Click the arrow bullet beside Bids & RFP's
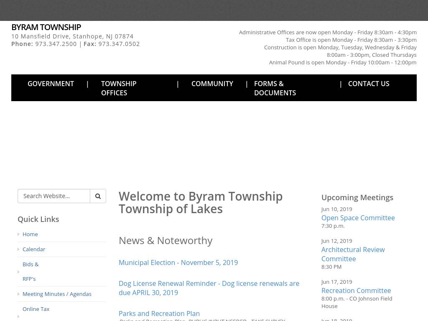The height and width of the screenshot is (321, 428). [18, 272]
